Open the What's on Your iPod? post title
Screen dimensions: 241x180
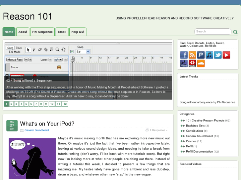47,124
